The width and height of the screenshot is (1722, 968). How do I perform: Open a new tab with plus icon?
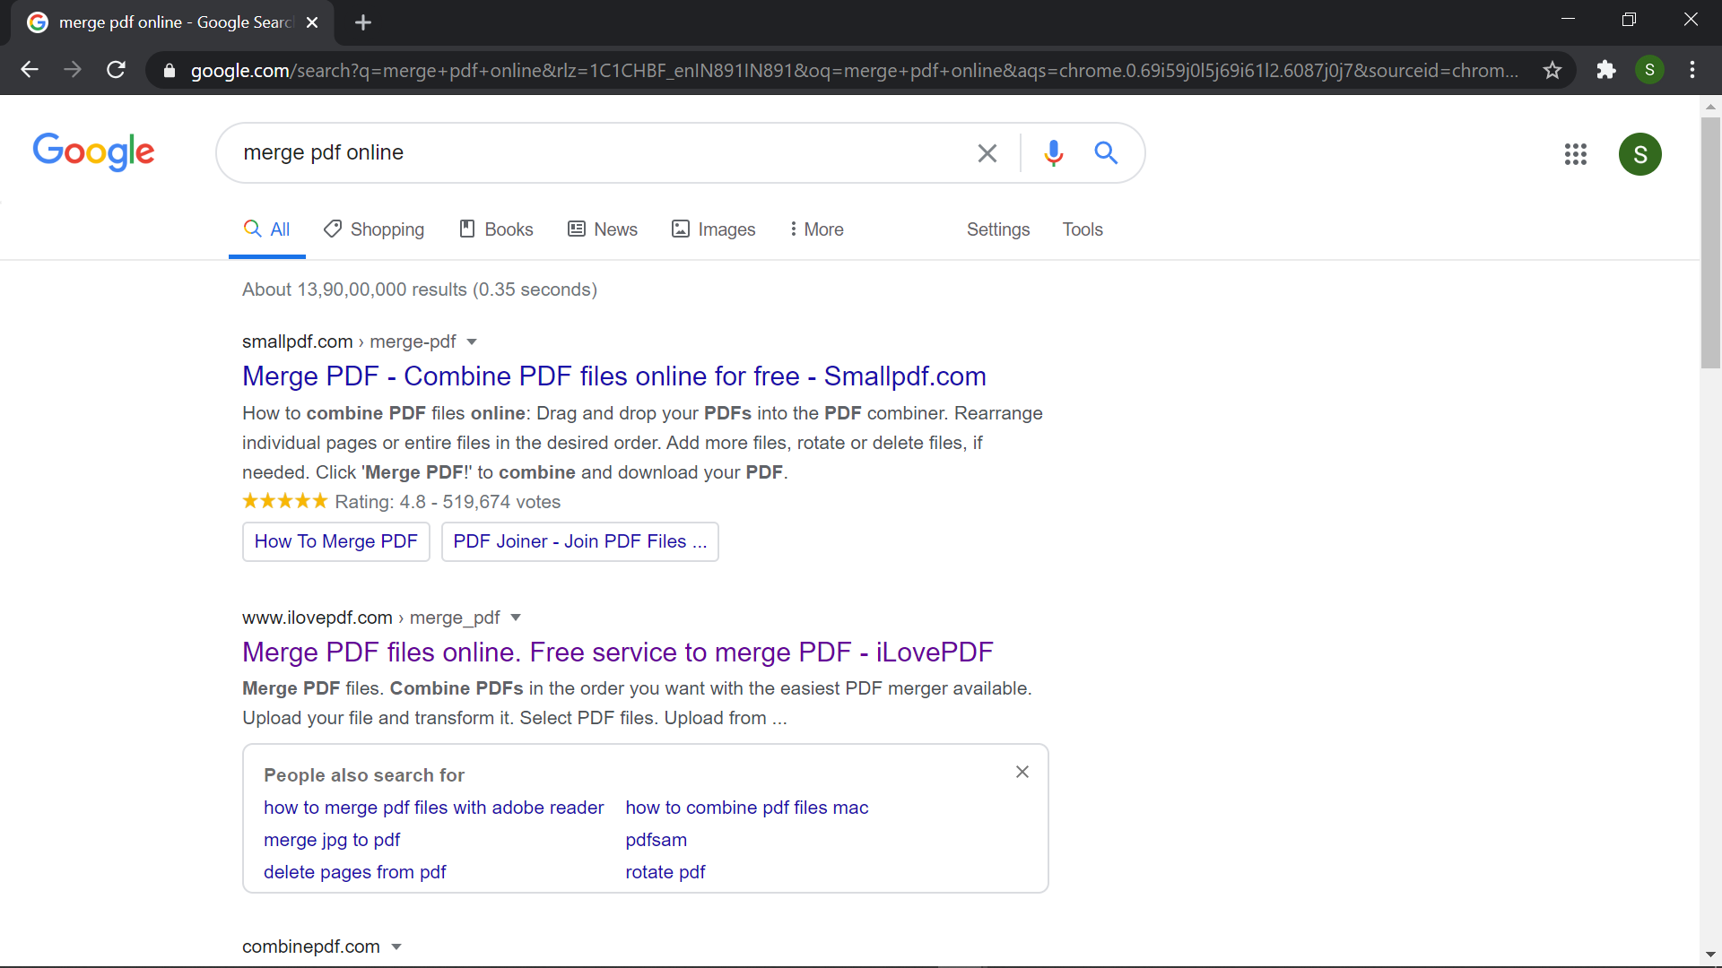pyautogui.click(x=363, y=22)
